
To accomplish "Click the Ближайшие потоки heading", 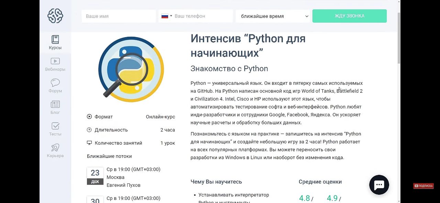I will (x=109, y=156).
